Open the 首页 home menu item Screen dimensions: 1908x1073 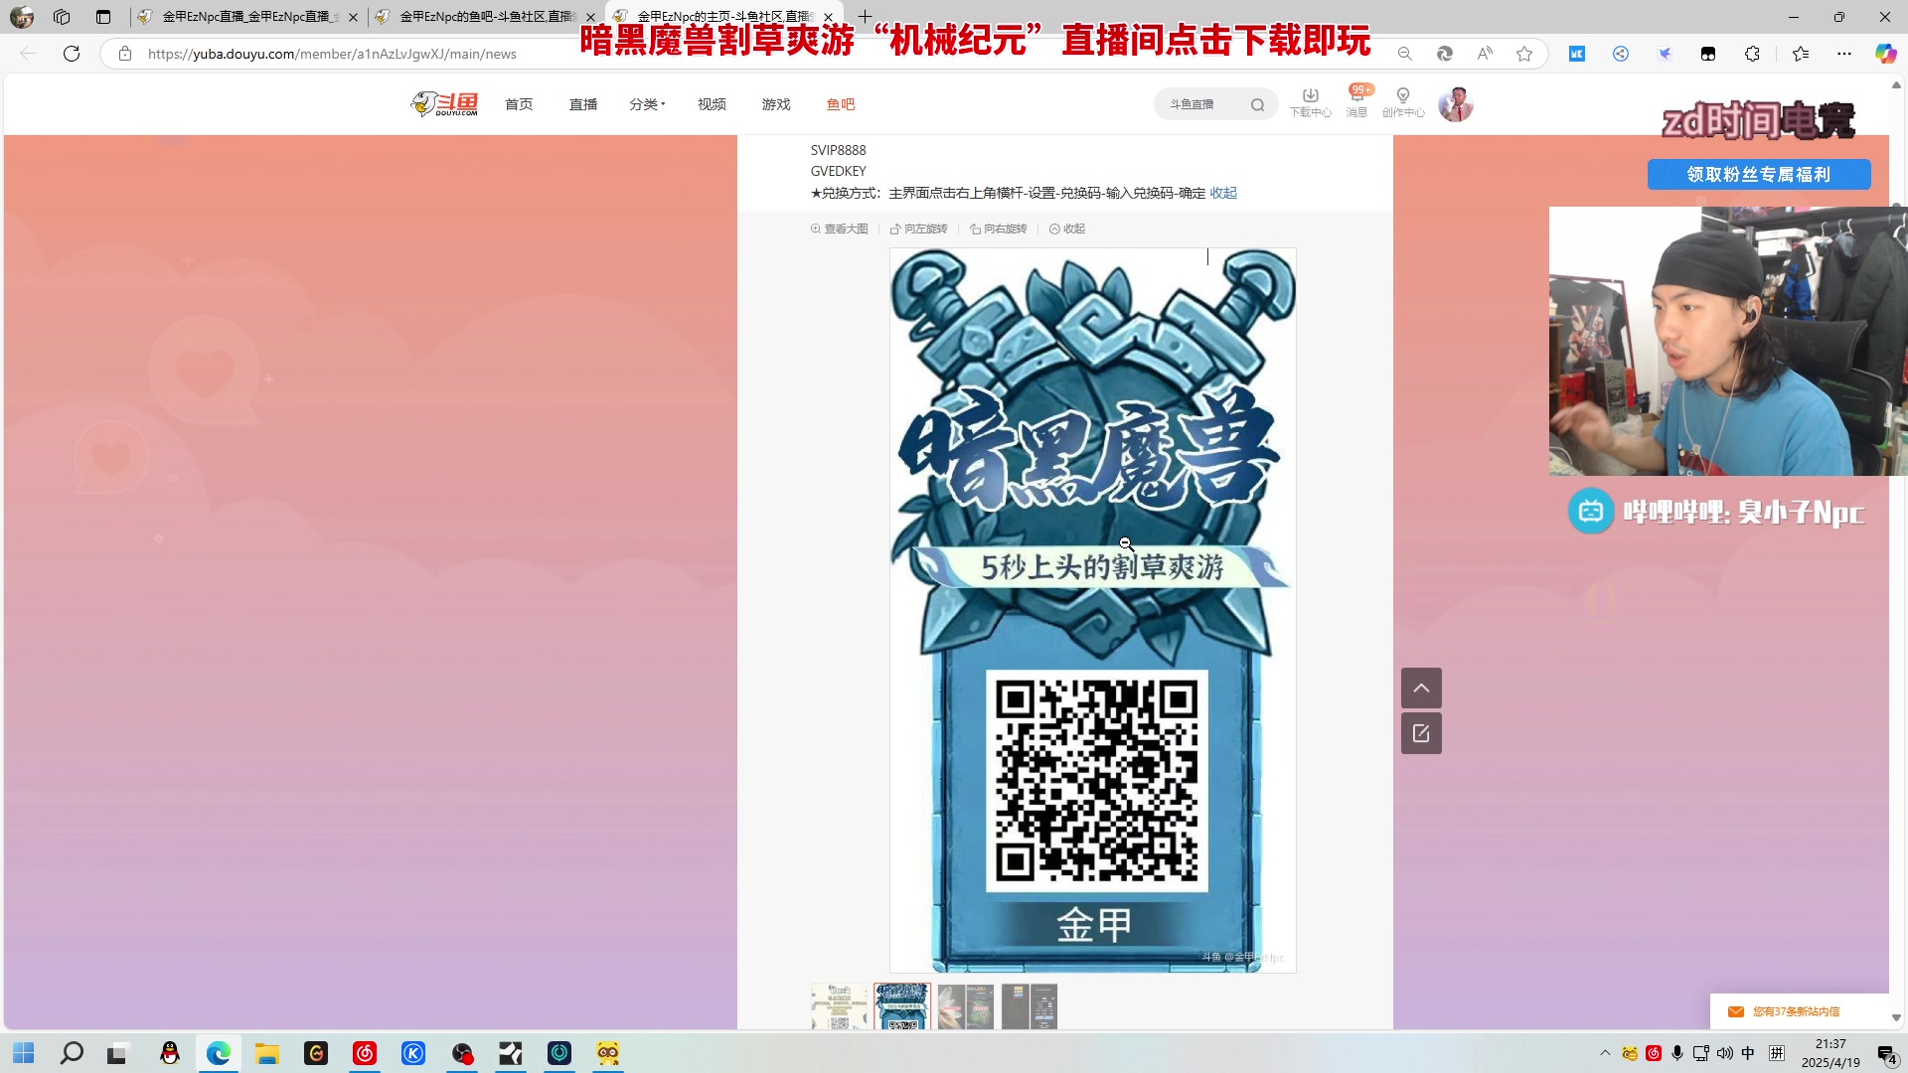(519, 104)
